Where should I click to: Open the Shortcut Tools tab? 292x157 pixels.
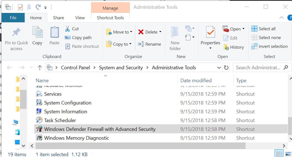(x=110, y=18)
